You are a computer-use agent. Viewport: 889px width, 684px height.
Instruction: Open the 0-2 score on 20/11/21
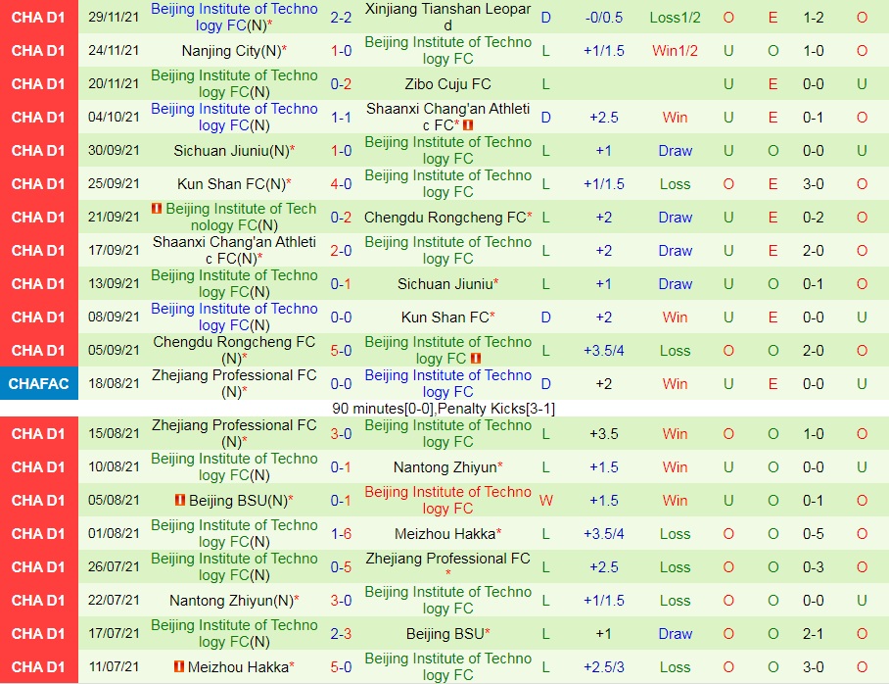341,84
